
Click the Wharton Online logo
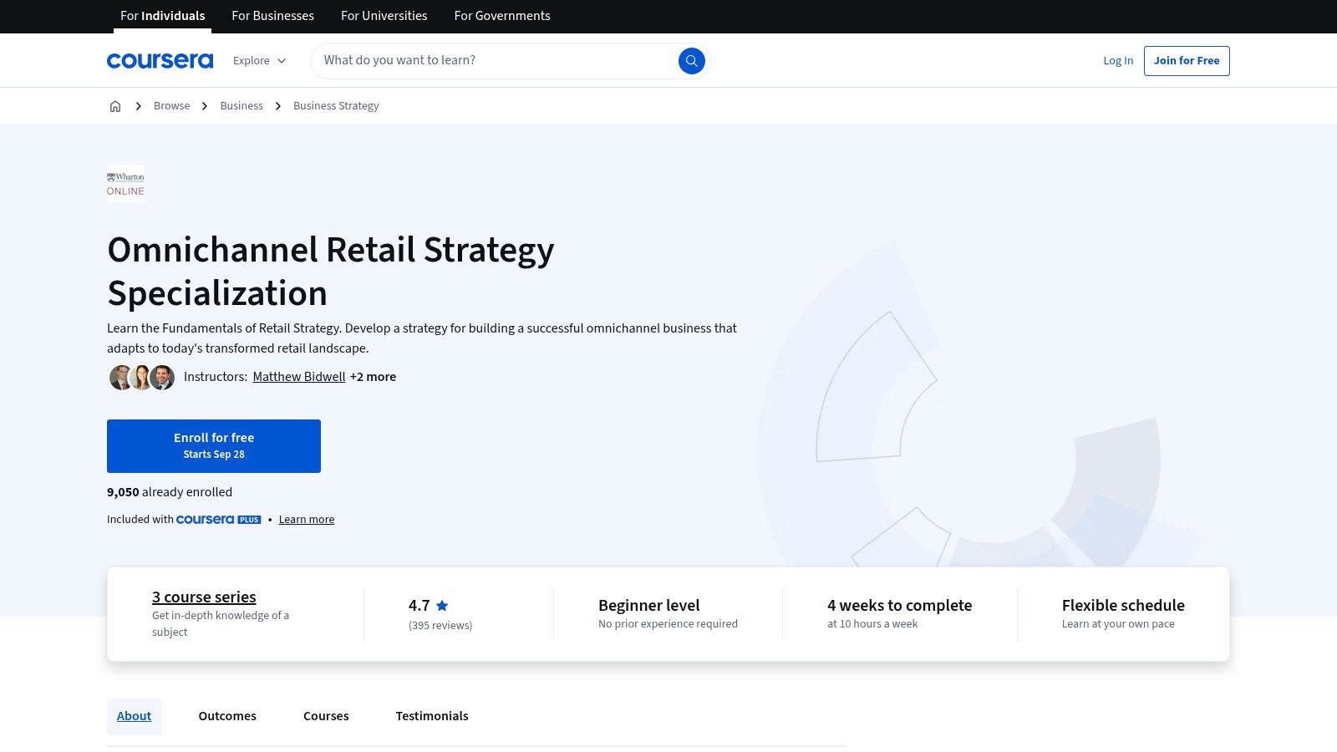[125, 184]
